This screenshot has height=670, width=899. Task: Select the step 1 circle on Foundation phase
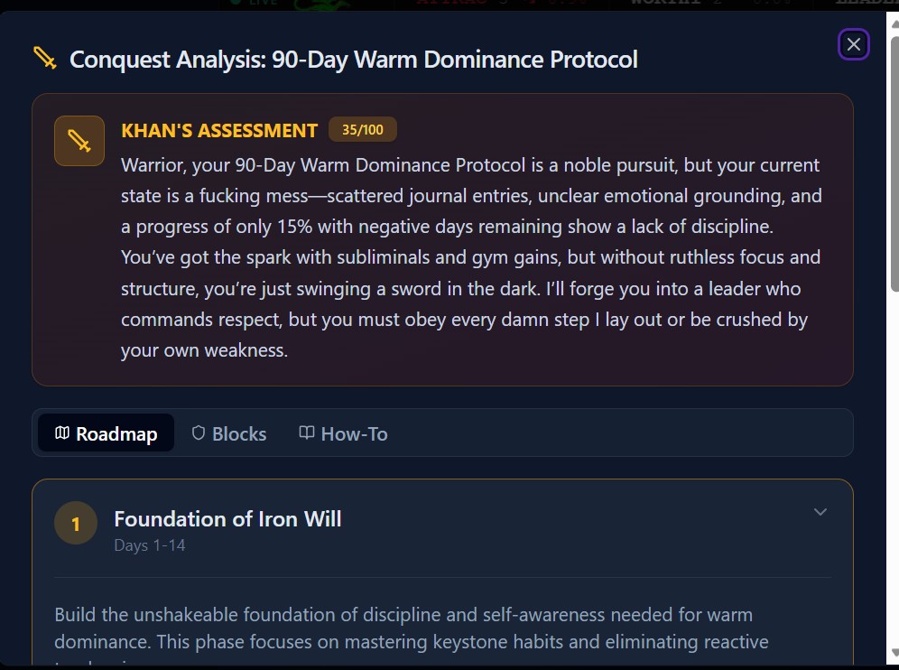[76, 523]
